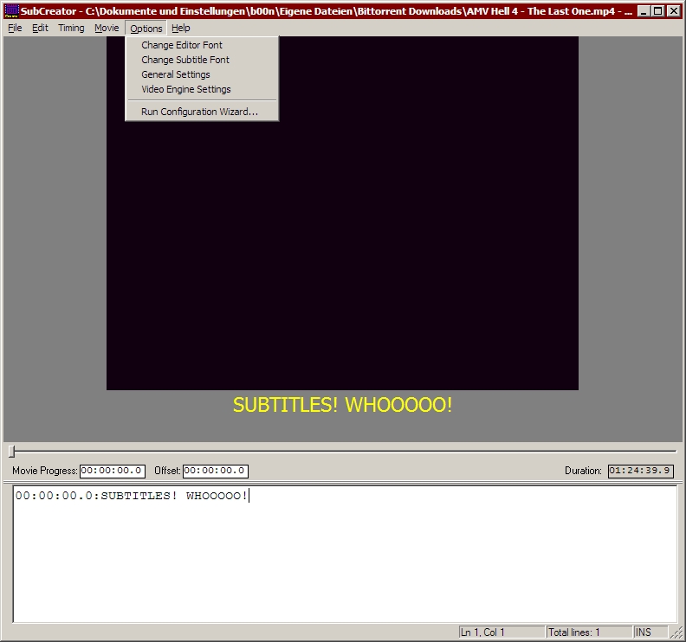Click the window resize grip
The image size is (686, 642).
676,632
